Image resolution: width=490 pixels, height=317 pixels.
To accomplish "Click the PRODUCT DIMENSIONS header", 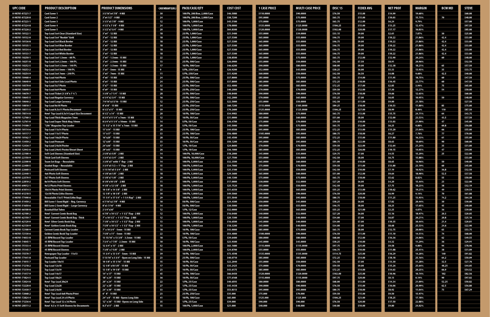I will pos(117,8).
